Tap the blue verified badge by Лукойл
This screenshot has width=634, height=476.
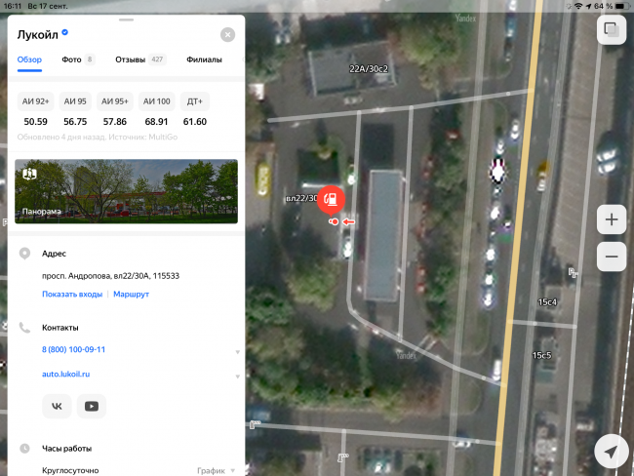[64, 32]
